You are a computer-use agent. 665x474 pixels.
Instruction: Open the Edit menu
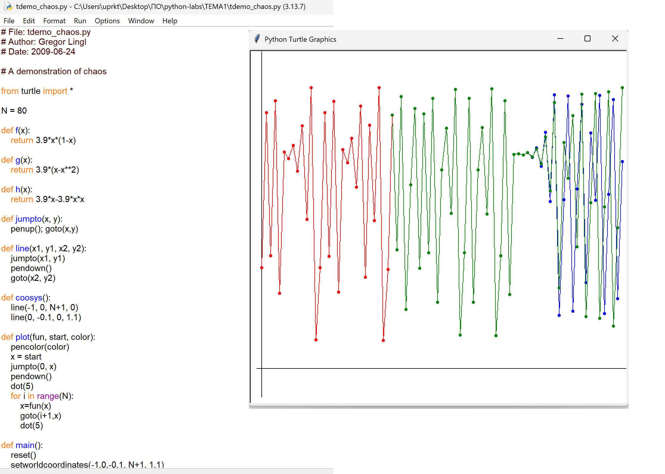coord(29,21)
